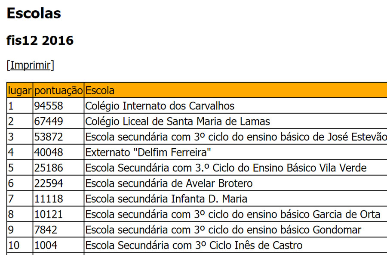
Task: Select Colégio Liceal de Santa Maria de Lamas
Action: (x=178, y=121)
